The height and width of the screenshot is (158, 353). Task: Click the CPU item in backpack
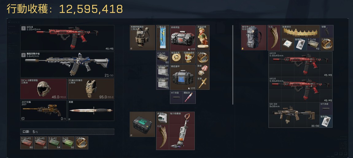pyautogui.click(x=288, y=44)
